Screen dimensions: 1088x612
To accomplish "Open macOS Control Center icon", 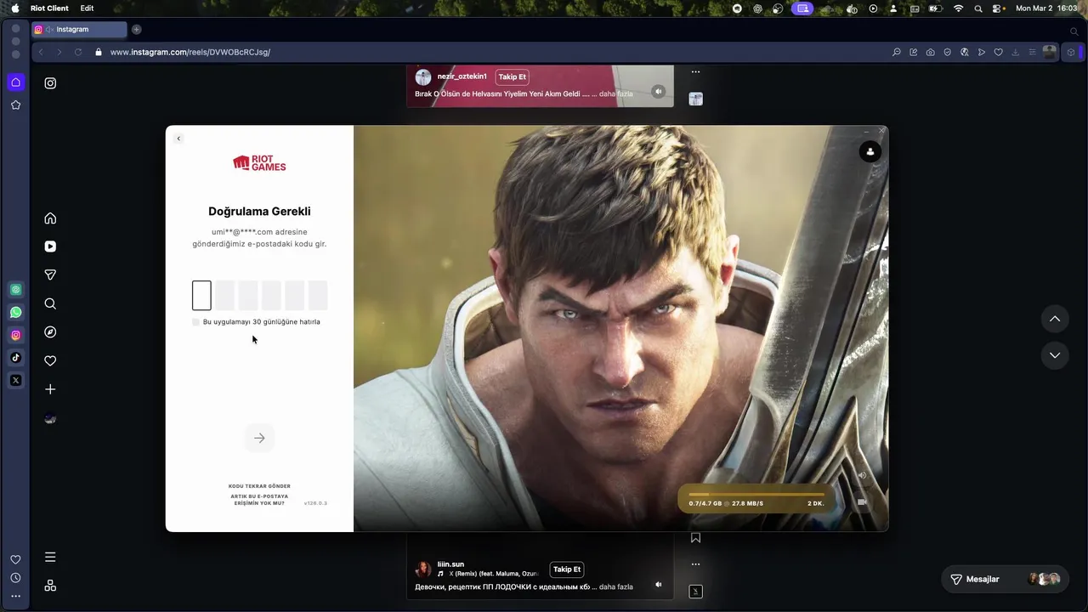I will pyautogui.click(x=998, y=8).
